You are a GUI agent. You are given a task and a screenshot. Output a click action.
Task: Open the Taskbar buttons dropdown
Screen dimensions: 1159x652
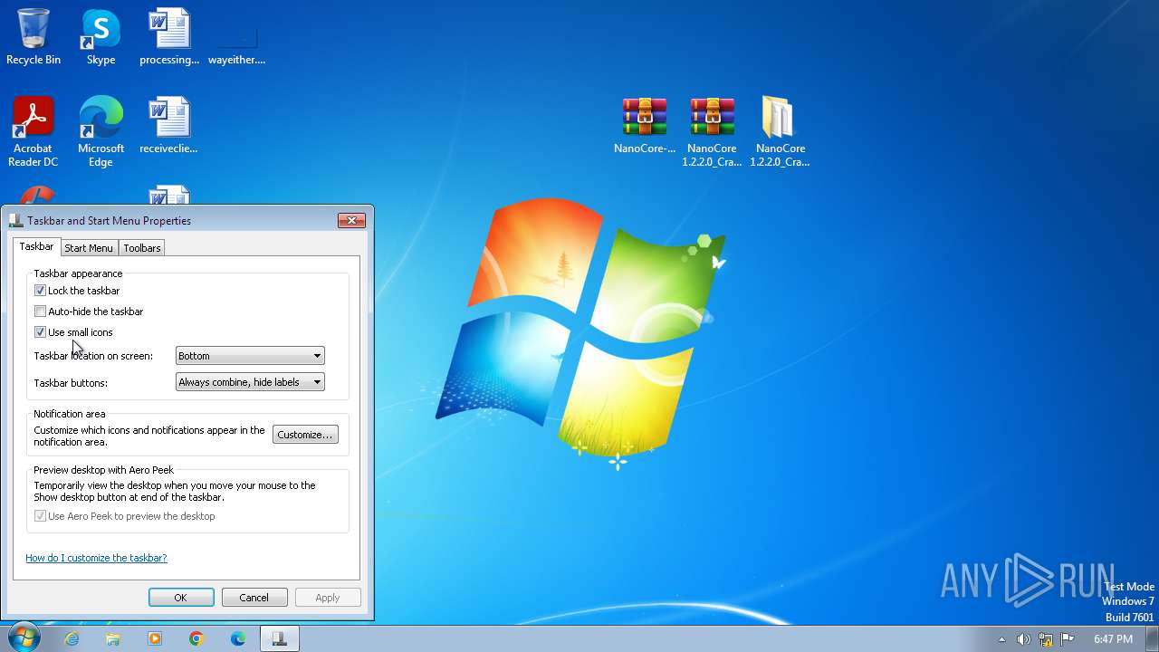coord(250,382)
